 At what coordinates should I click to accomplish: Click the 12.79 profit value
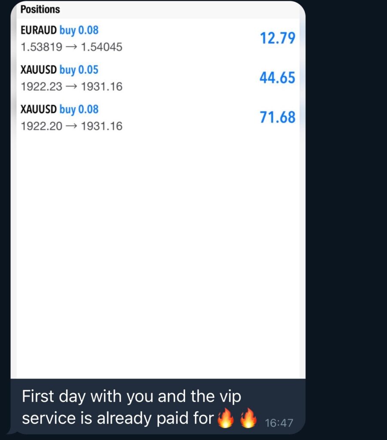(x=277, y=38)
